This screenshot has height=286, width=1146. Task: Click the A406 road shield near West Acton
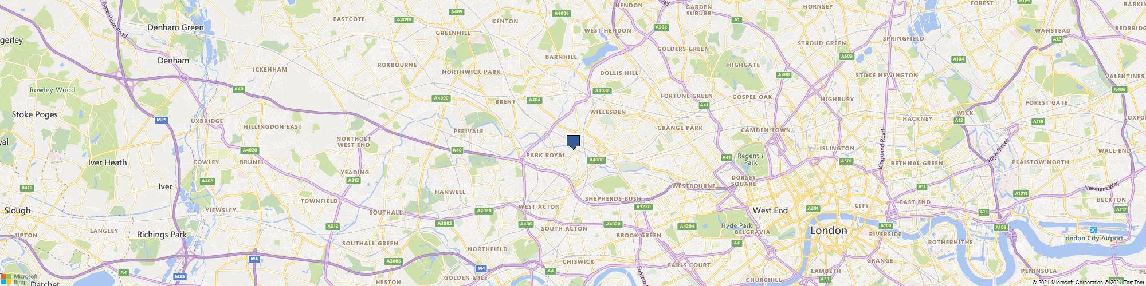point(525,224)
